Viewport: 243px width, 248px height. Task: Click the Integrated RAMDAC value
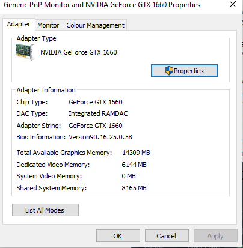tap(98, 113)
